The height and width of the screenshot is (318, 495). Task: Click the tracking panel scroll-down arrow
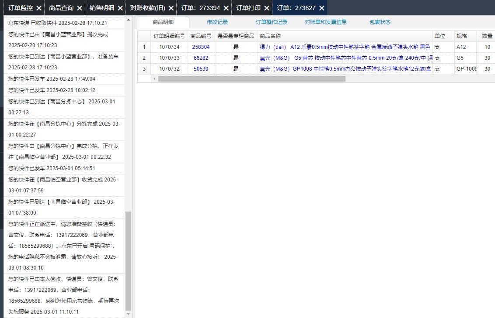tap(128, 314)
